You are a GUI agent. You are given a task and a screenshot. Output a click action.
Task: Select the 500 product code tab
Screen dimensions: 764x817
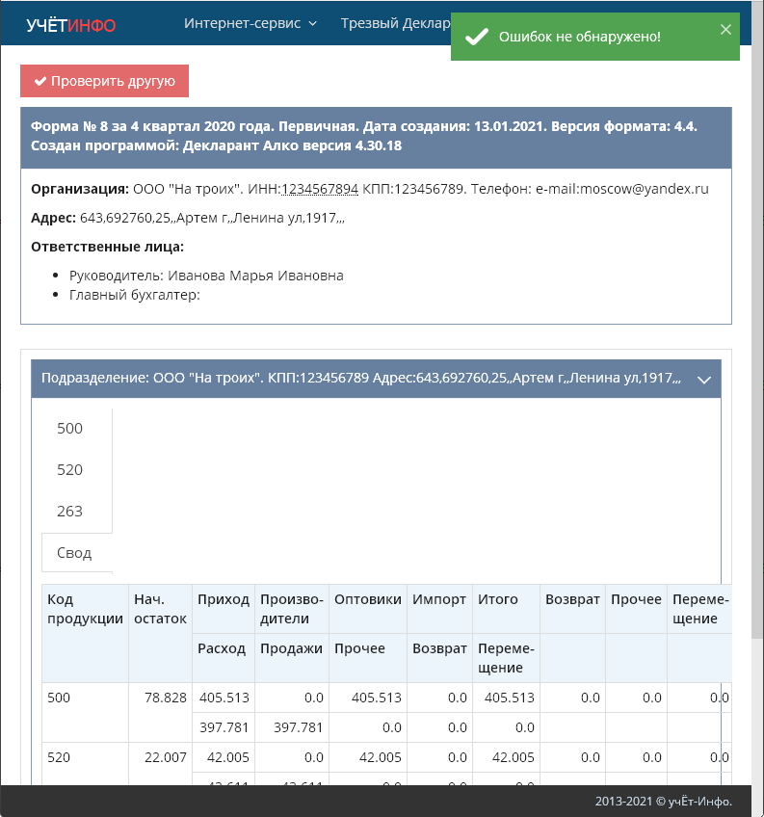(x=77, y=429)
